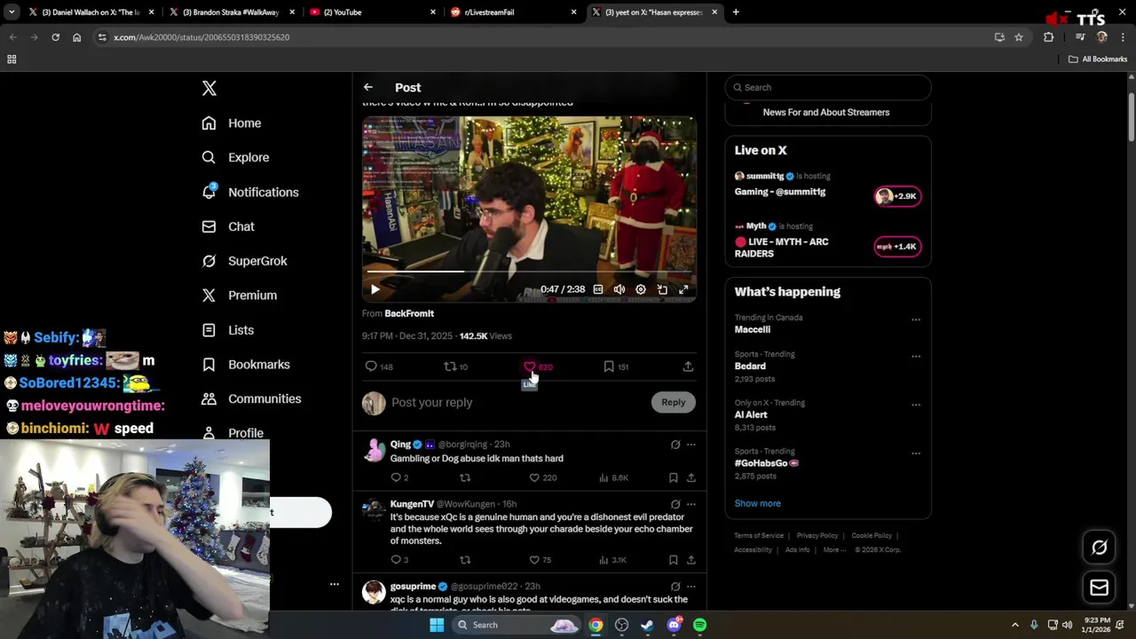Open KungenTV profile name
This screenshot has height=639, width=1136.
(412, 504)
